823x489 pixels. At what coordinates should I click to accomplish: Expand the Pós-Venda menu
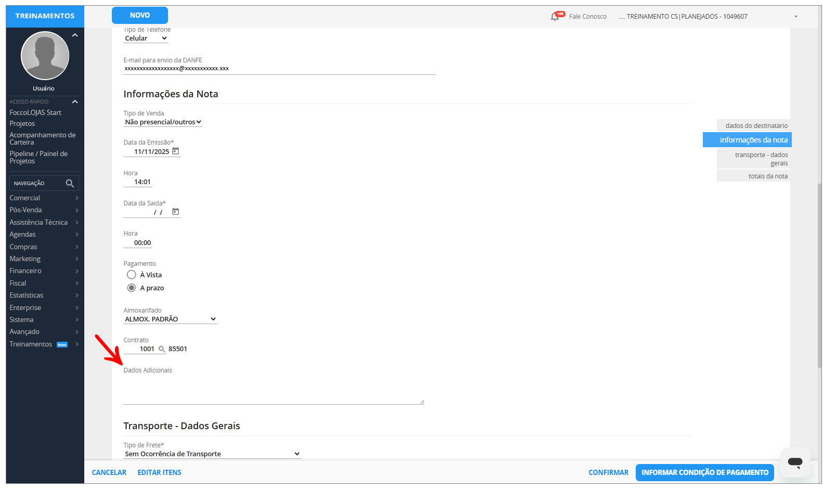44,210
